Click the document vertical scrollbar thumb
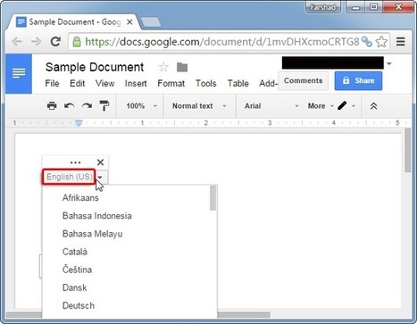 pyautogui.click(x=408, y=150)
